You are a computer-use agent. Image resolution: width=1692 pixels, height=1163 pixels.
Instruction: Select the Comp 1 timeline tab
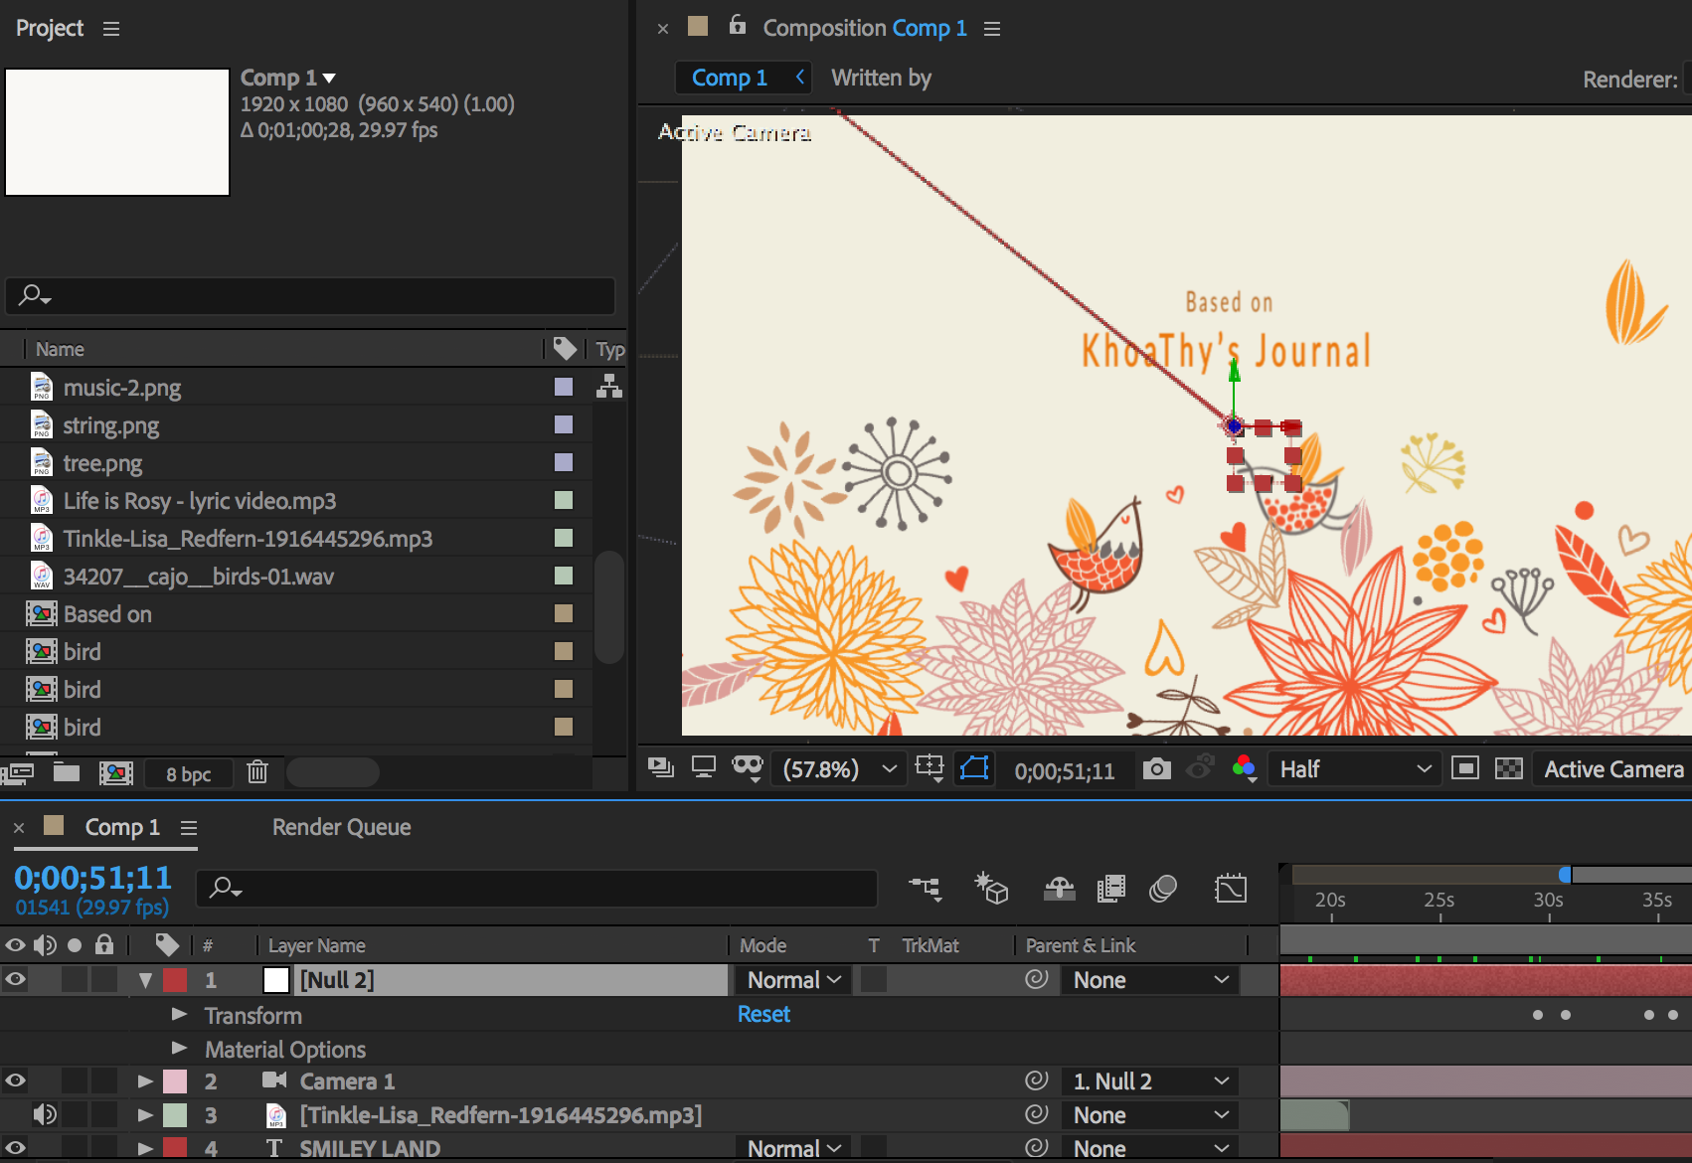tap(121, 827)
